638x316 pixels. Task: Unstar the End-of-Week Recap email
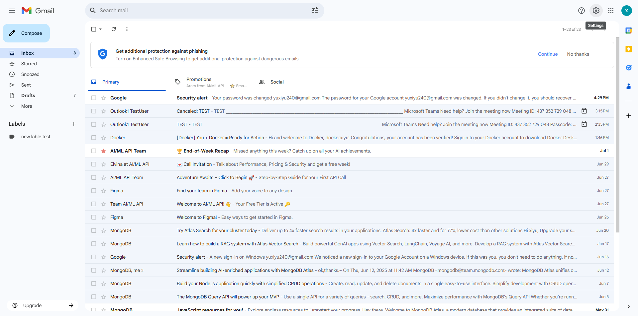[x=104, y=151]
